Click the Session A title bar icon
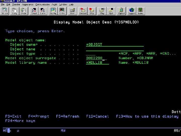This screenshot has width=181, height=136. [2, 1]
